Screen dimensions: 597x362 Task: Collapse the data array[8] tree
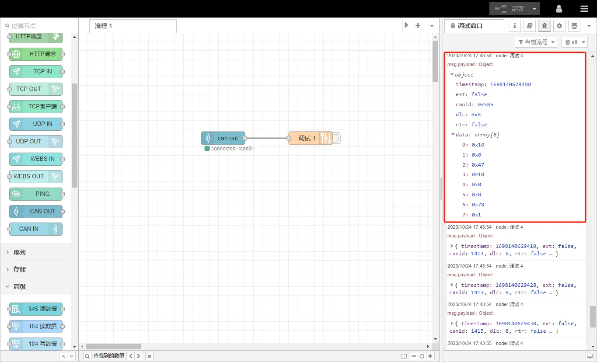[x=454, y=135]
